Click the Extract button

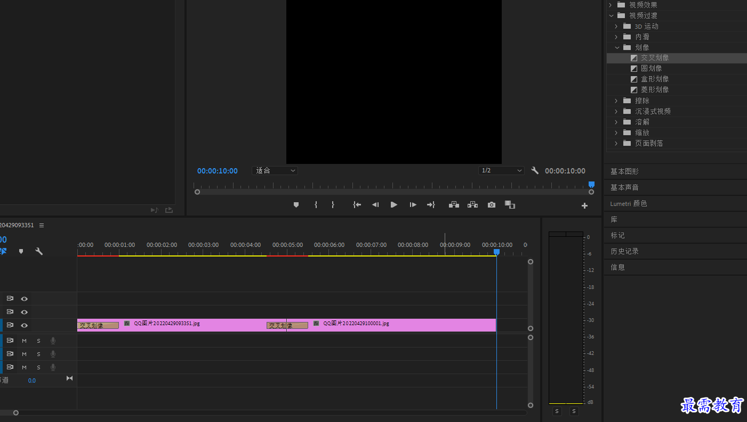click(x=472, y=205)
